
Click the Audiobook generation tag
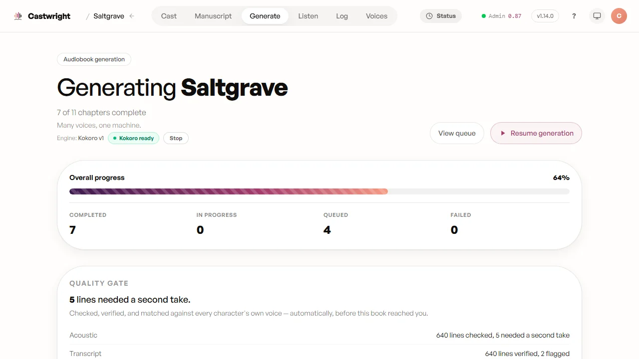pos(94,59)
